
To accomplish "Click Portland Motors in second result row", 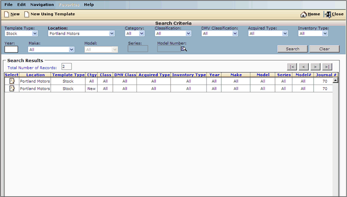I will pos(35,88).
